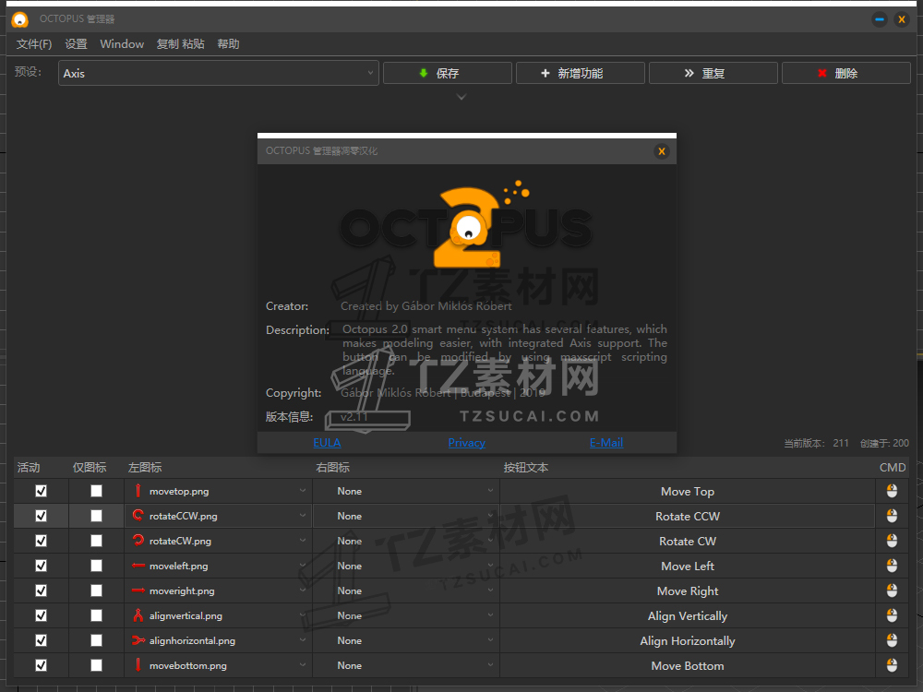Open the Axis preset dropdown
Screen dimensions: 923x692
[x=219, y=74]
